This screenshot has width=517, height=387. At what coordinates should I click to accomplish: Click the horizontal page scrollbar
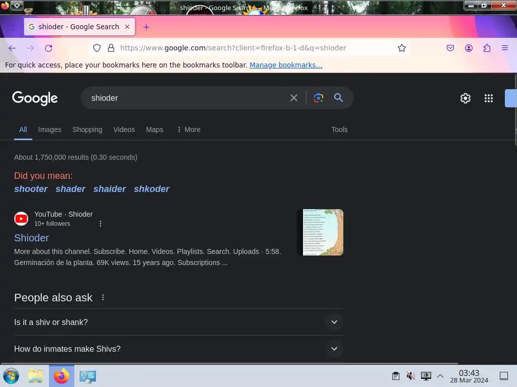pyautogui.click(x=230, y=363)
